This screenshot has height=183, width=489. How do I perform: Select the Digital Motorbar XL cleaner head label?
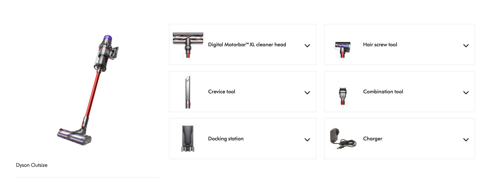click(x=247, y=45)
